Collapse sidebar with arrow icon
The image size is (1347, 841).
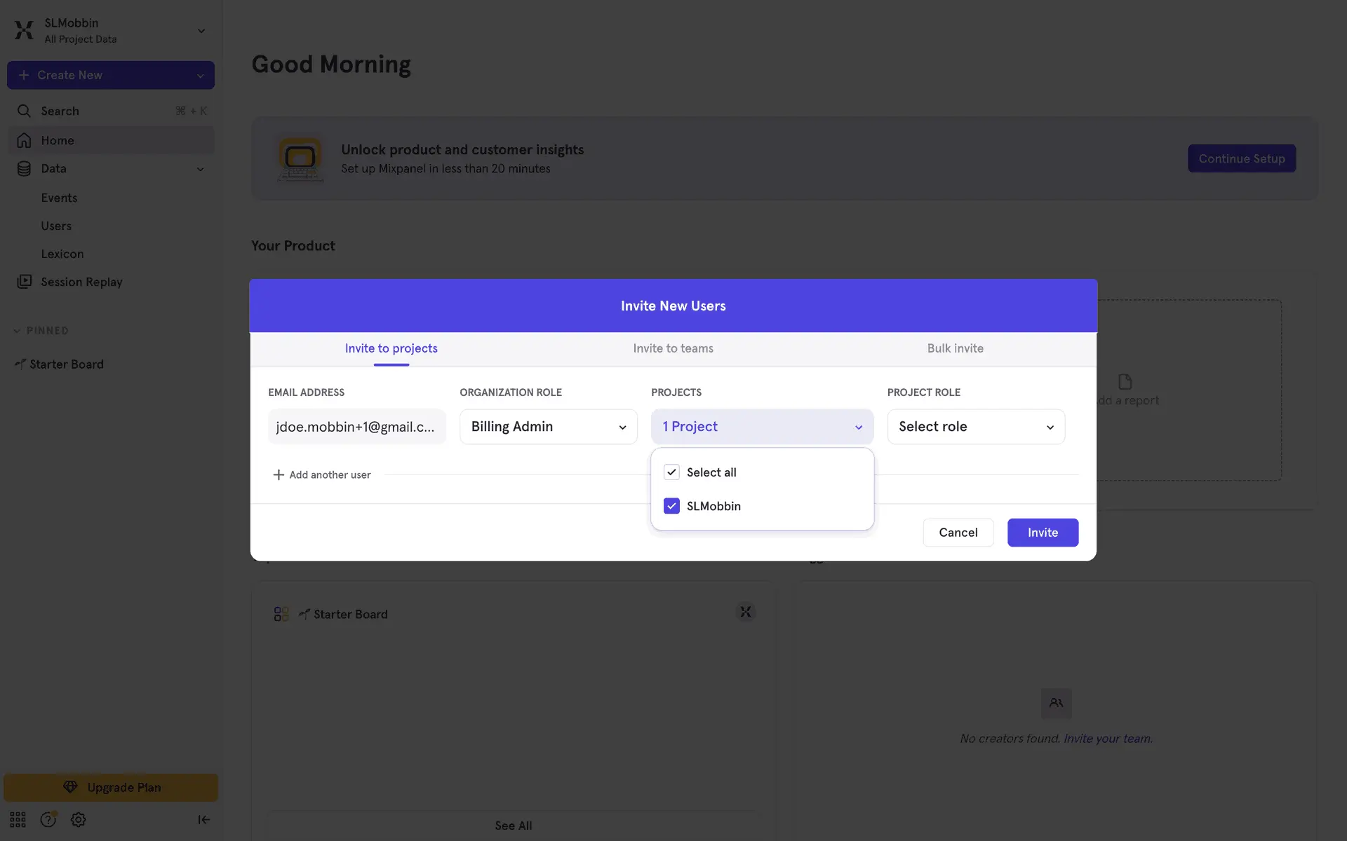tap(203, 819)
